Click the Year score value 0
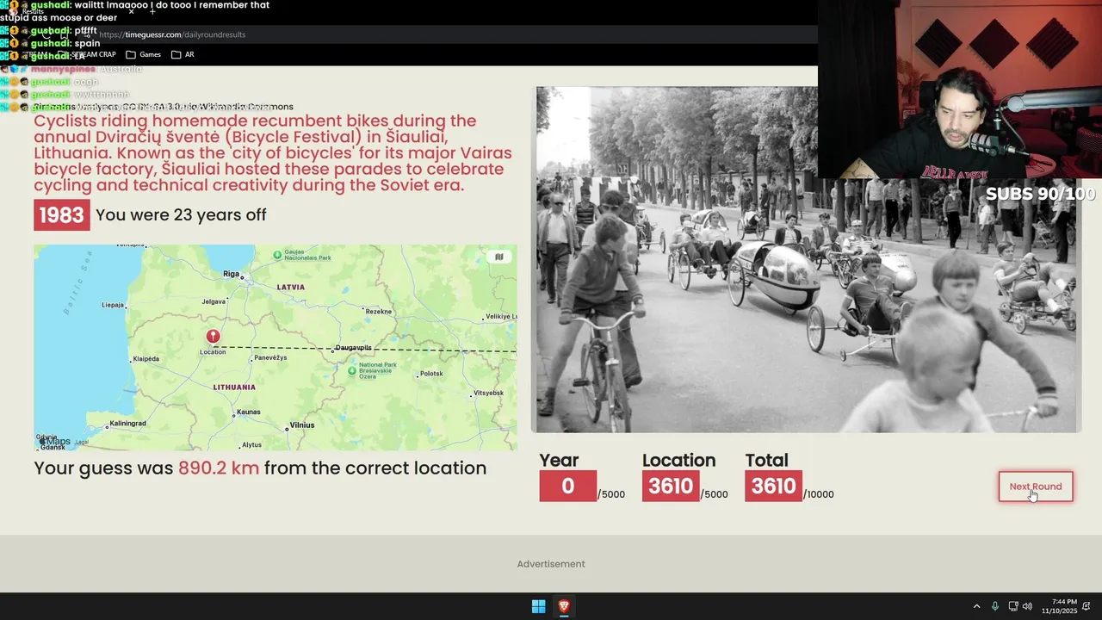Image resolution: width=1102 pixels, height=620 pixels. (x=567, y=487)
